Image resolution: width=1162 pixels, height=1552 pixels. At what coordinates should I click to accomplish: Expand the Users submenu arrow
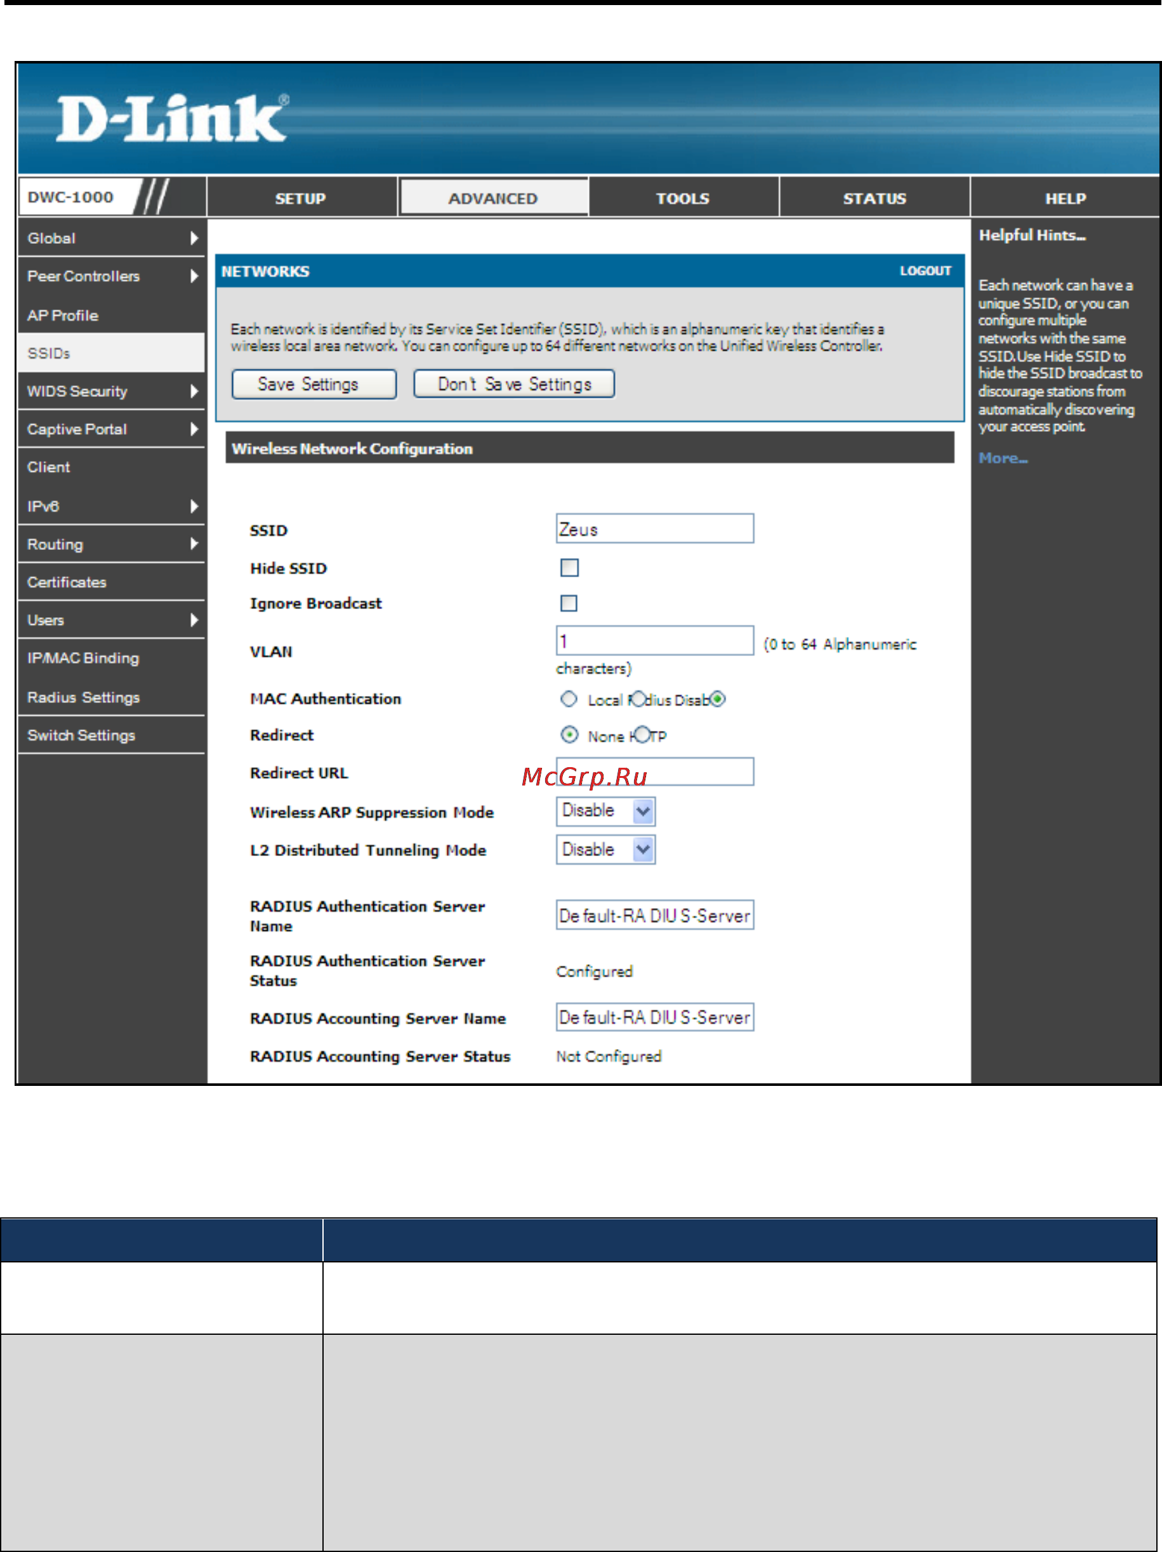[194, 620]
